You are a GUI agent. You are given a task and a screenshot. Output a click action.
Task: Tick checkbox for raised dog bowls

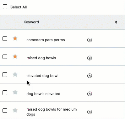tap(5, 57)
